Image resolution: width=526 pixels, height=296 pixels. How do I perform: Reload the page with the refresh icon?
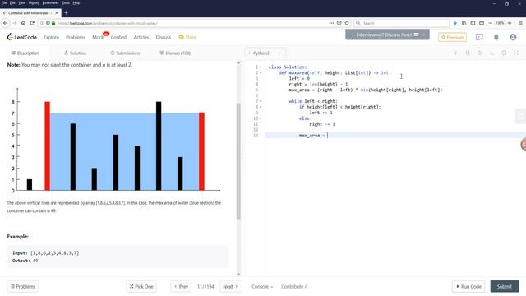pyautogui.click(x=32, y=23)
